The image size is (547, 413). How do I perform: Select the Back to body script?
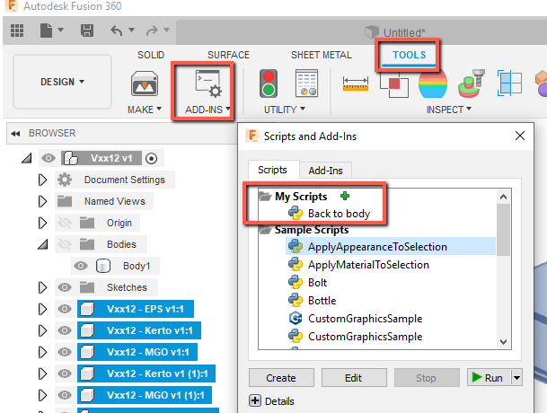[339, 214]
